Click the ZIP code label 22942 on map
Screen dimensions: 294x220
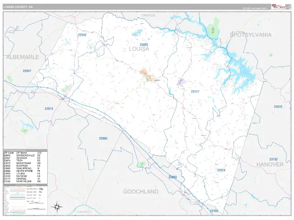tap(82, 35)
